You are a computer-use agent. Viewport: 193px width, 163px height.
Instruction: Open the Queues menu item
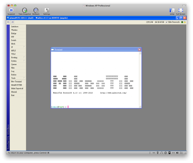[18, 64]
